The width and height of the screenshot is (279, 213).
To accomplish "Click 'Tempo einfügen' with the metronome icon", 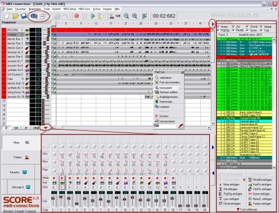I will pos(259,203).
